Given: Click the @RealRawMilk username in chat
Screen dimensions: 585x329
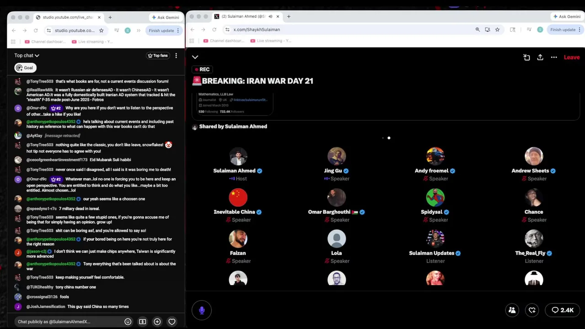Looking at the screenshot, I should 40,90.
